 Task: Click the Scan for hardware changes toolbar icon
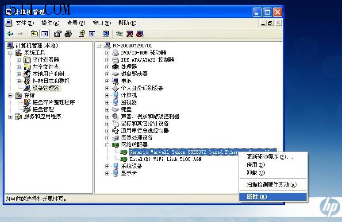click(x=106, y=34)
